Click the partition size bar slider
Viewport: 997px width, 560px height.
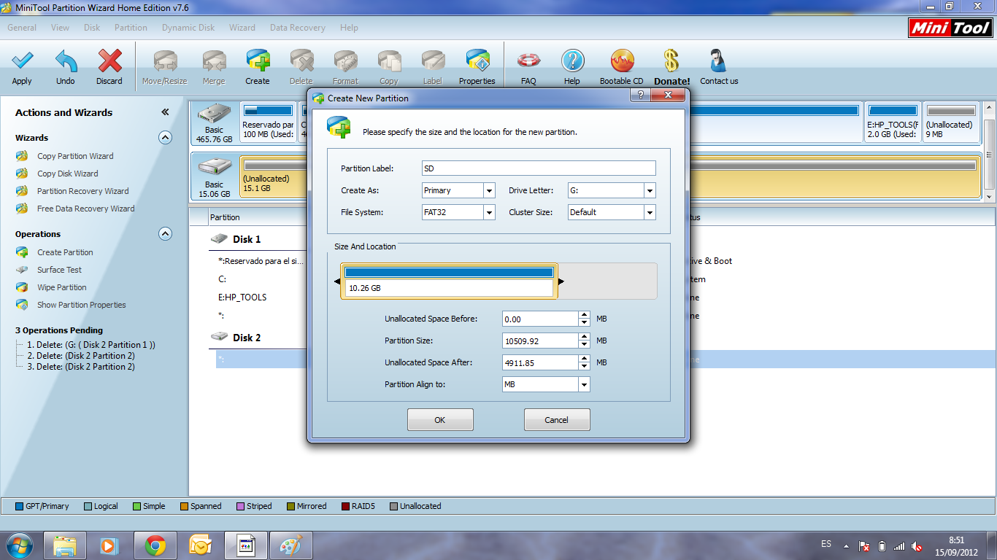point(449,281)
